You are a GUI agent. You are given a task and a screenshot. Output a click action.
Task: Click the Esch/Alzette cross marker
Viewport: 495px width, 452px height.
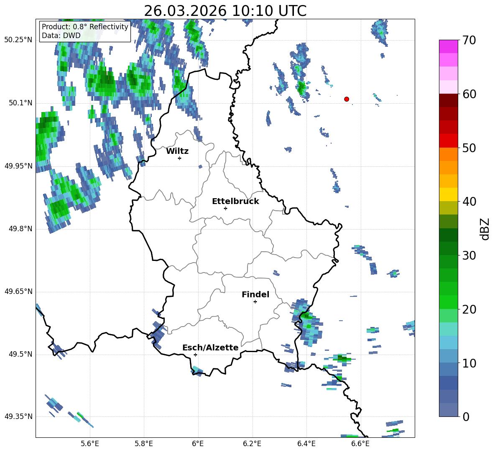click(195, 355)
